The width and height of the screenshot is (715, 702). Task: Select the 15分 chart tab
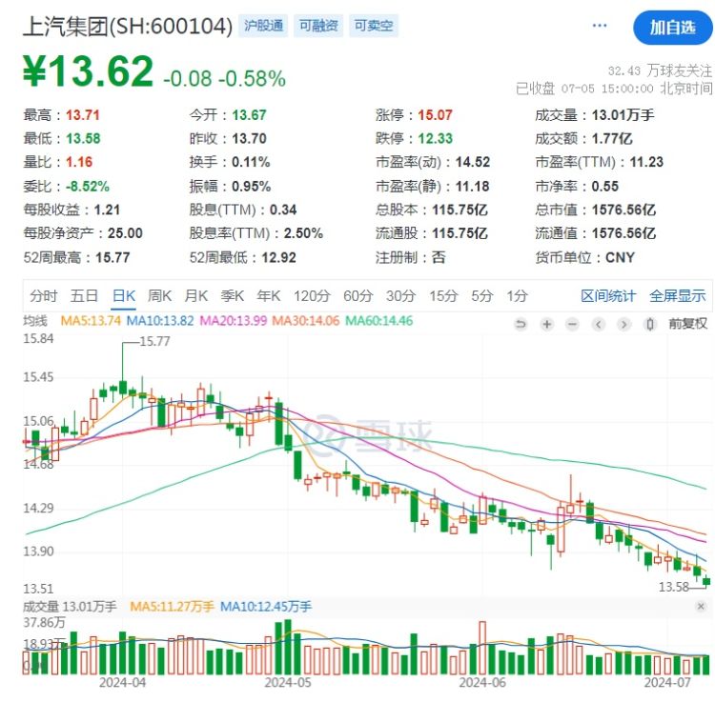click(x=443, y=296)
